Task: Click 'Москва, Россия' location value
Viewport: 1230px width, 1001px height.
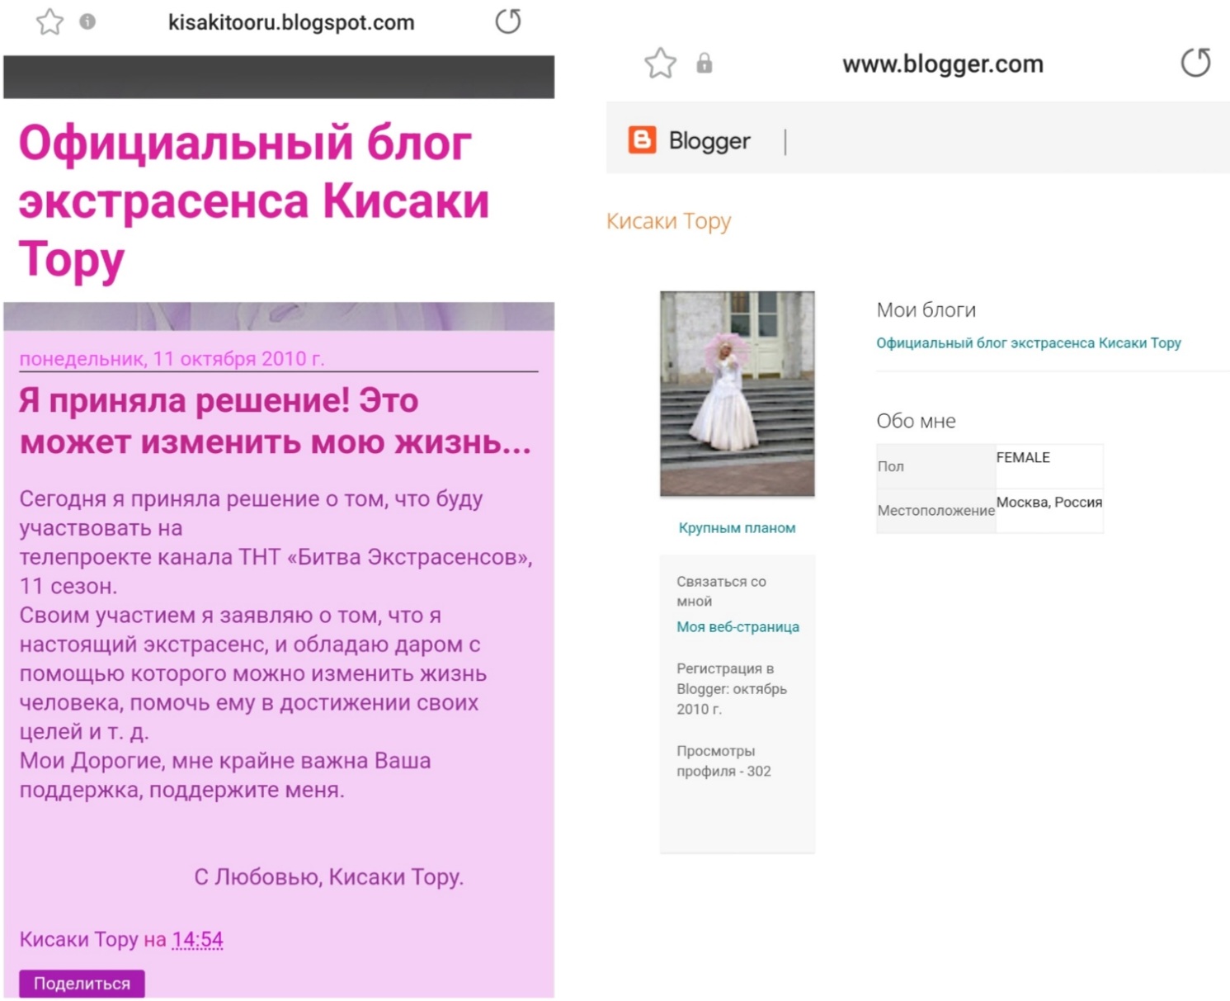Action: (x=1049, y=502)
